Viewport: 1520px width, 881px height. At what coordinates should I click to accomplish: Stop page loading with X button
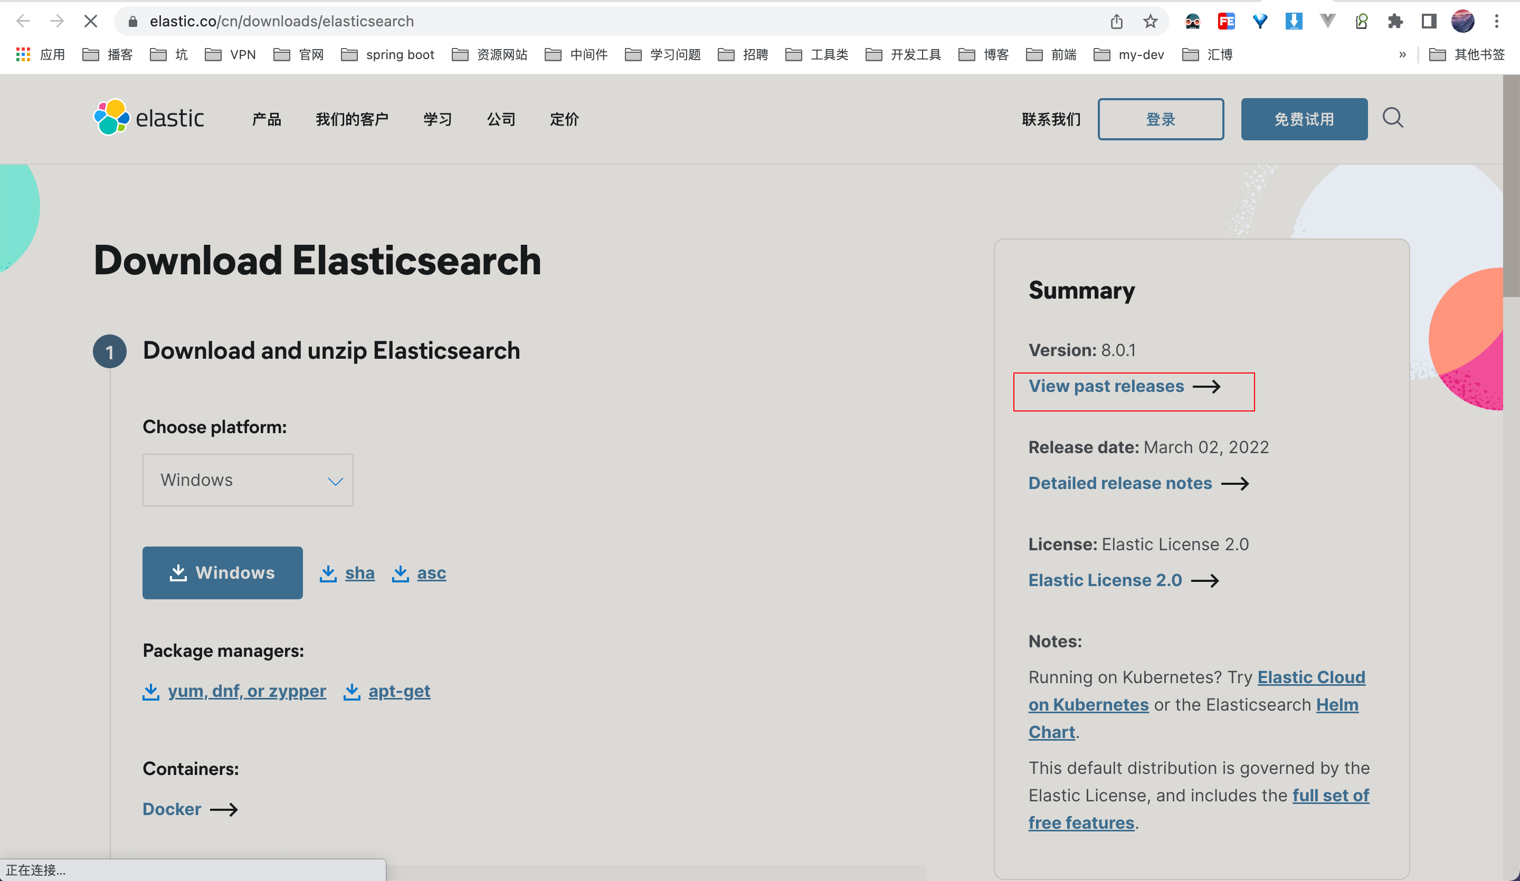tap(90, 22)
